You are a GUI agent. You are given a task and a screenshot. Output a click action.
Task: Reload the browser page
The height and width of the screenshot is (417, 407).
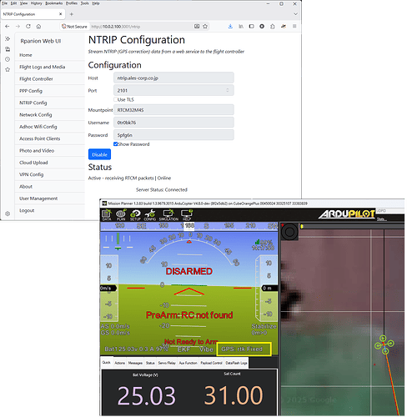pos(28,27)
